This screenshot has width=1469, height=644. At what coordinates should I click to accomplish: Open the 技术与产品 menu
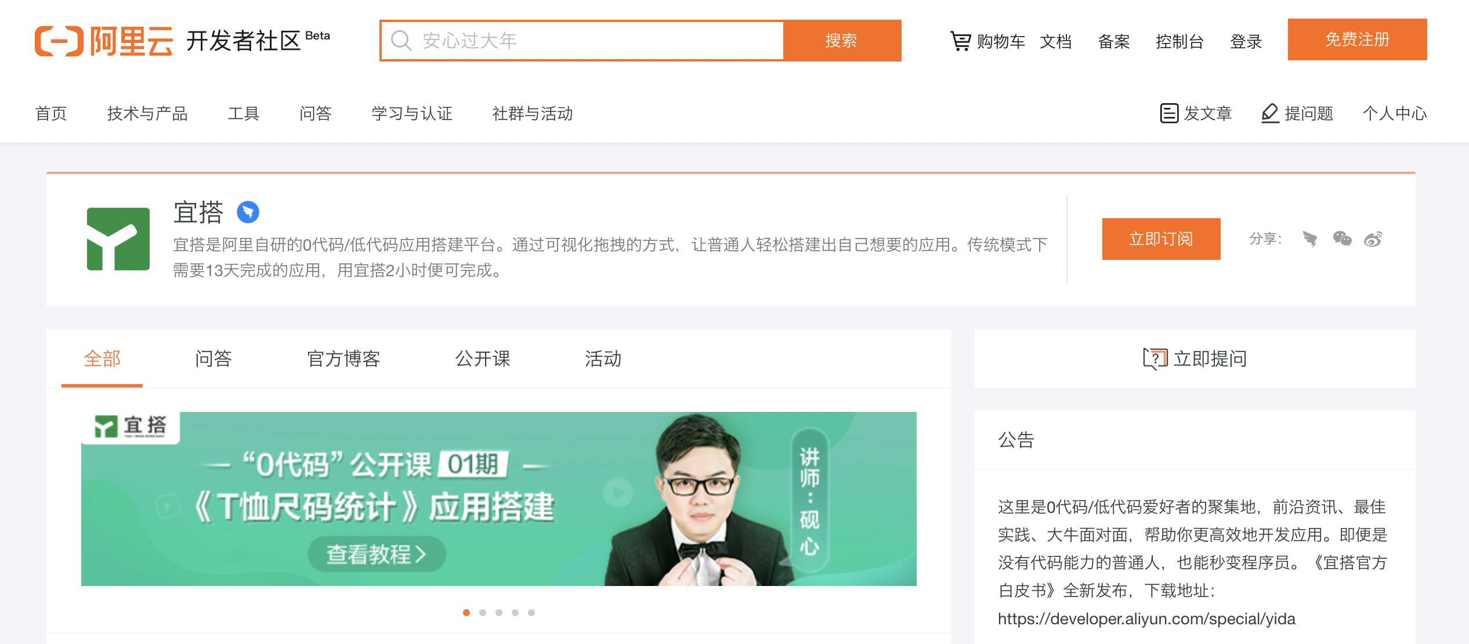147,113
